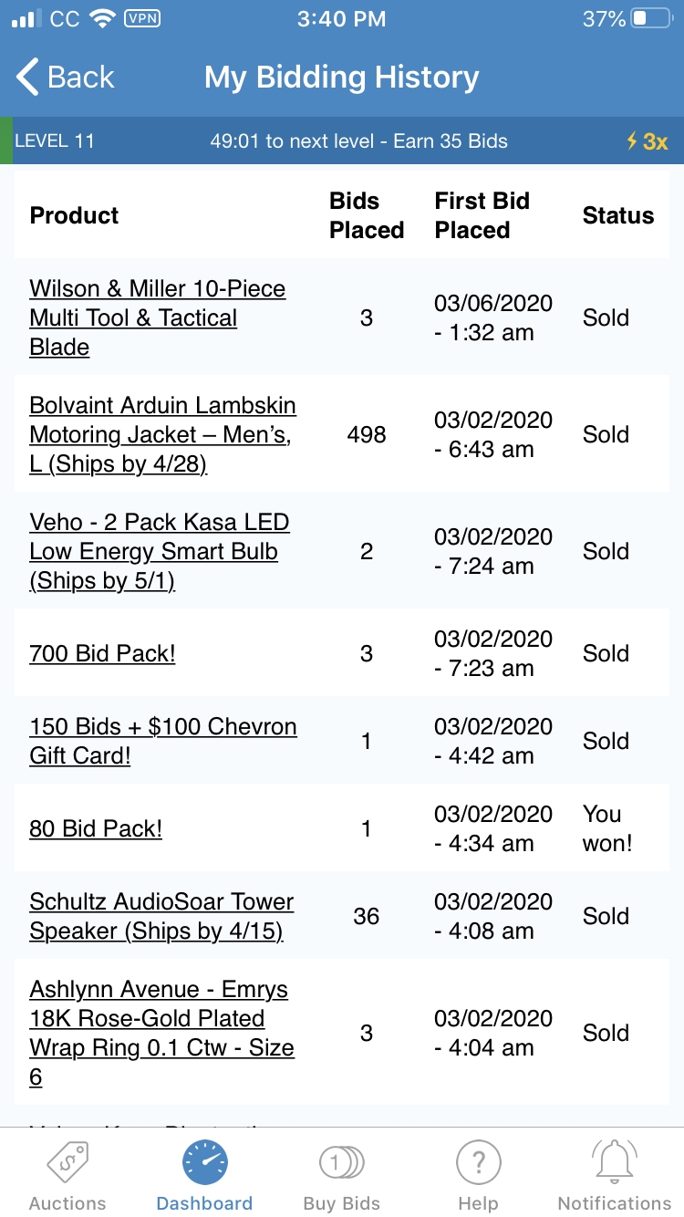684x1217 pixels.
Task: Open the 80 Bid Pack! link
Action: coord(96,828)
